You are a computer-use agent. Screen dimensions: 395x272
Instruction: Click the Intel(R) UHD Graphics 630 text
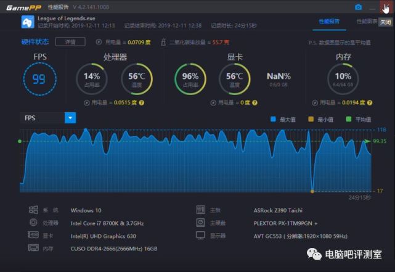(104, 236)
